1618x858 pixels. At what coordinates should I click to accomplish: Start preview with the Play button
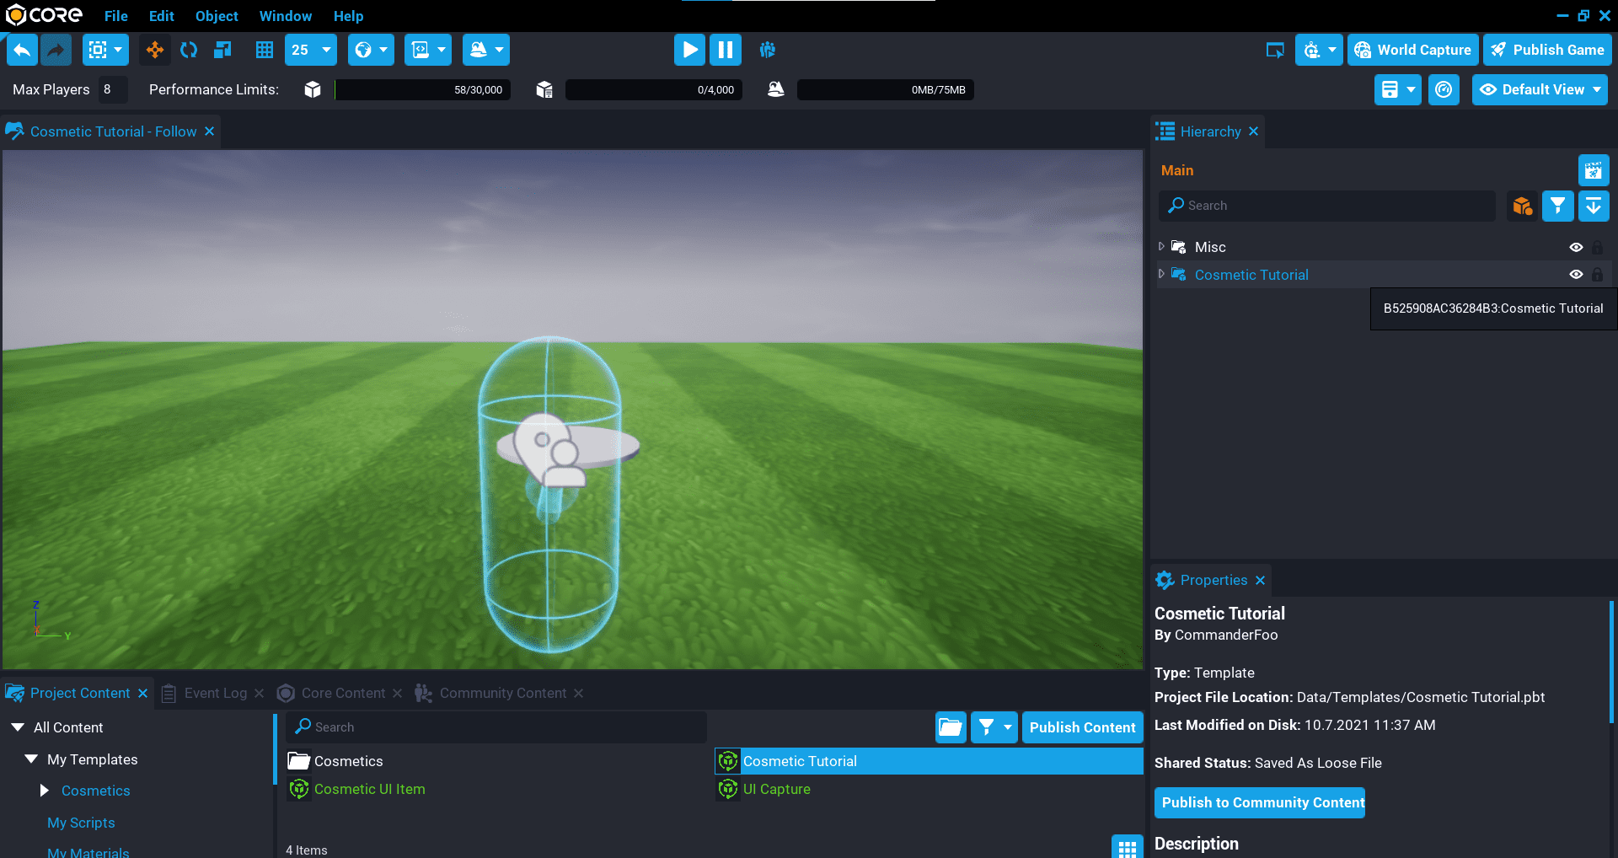tap(689, 50)
